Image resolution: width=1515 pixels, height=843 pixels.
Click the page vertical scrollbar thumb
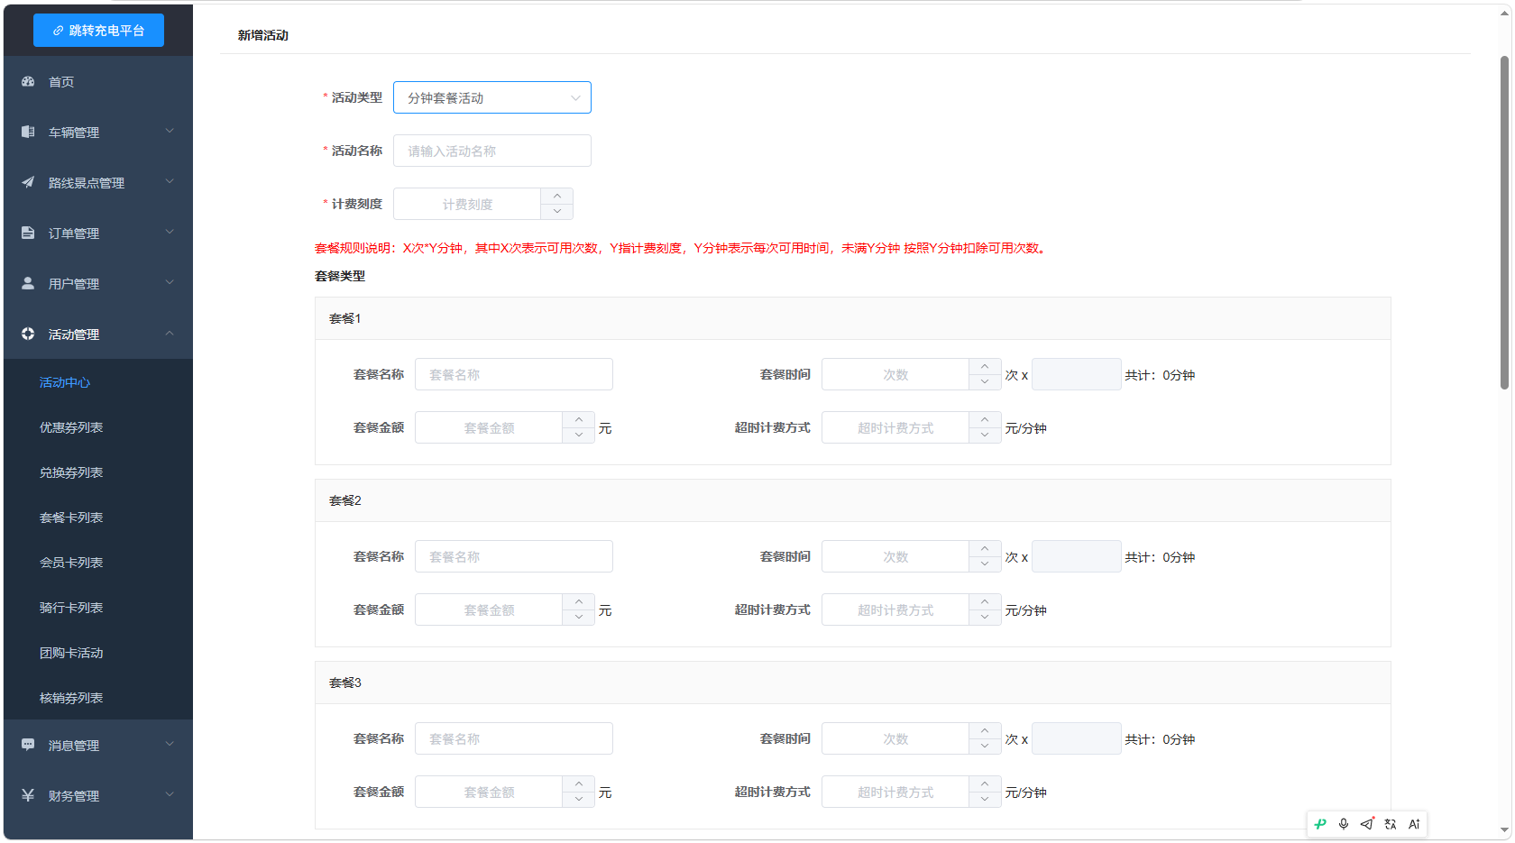coord(1504,223)
